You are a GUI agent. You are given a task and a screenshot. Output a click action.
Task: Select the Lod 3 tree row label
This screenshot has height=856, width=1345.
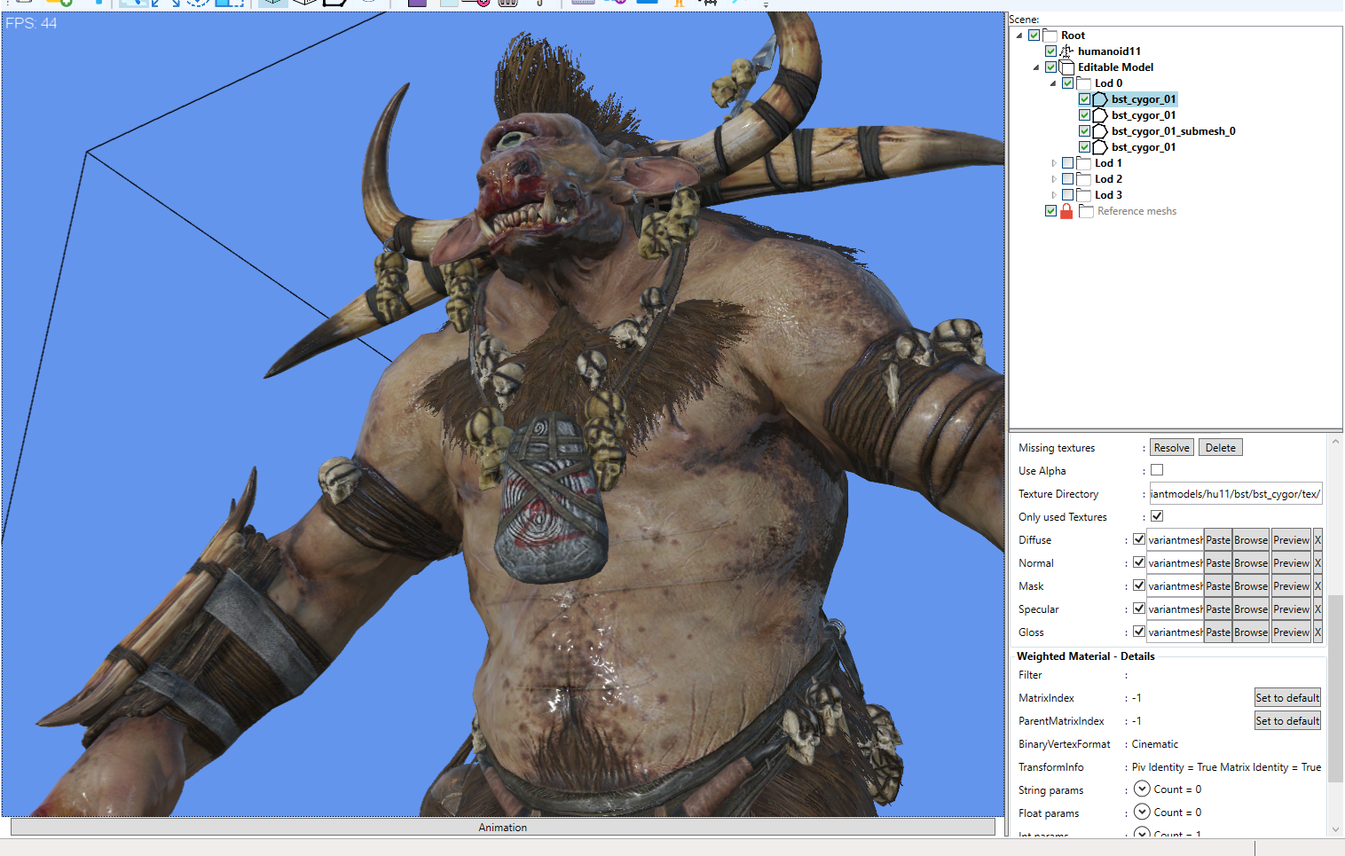(x=1108, y=195)
